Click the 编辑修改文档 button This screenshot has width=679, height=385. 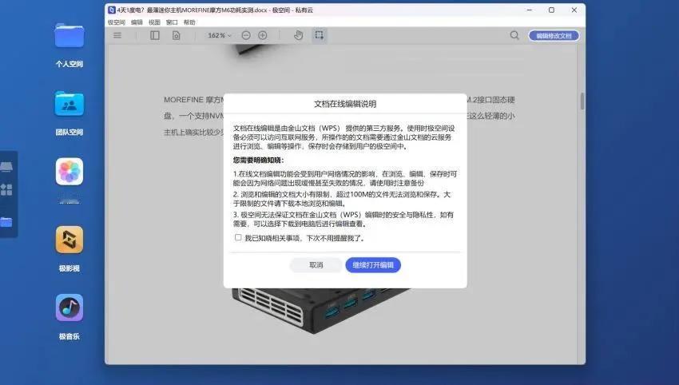(554, 35)
